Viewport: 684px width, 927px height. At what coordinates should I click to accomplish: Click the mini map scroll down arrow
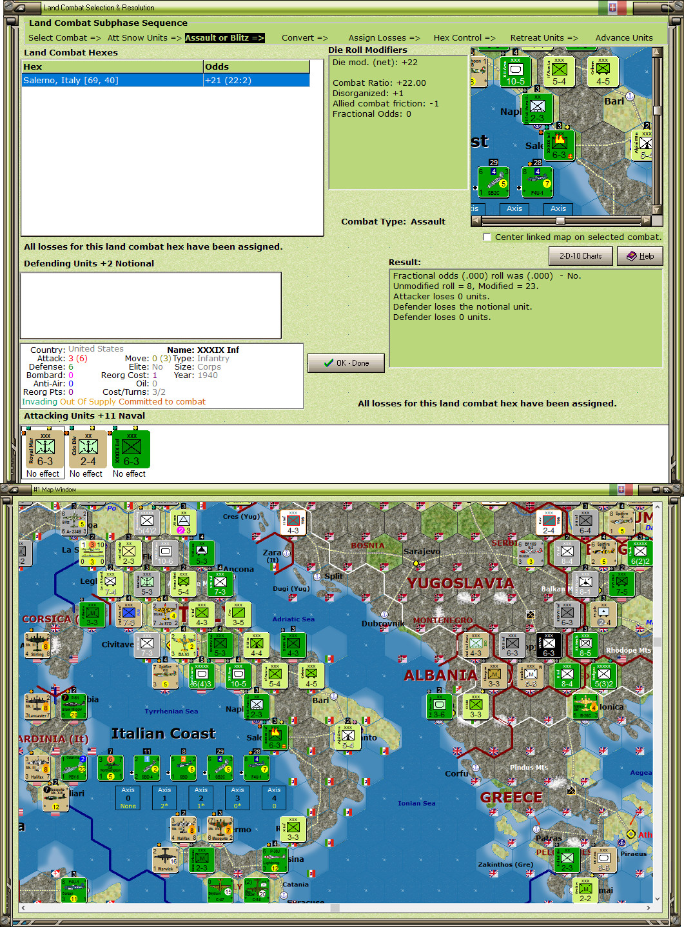pyautogui.click(x=657, y=210)
